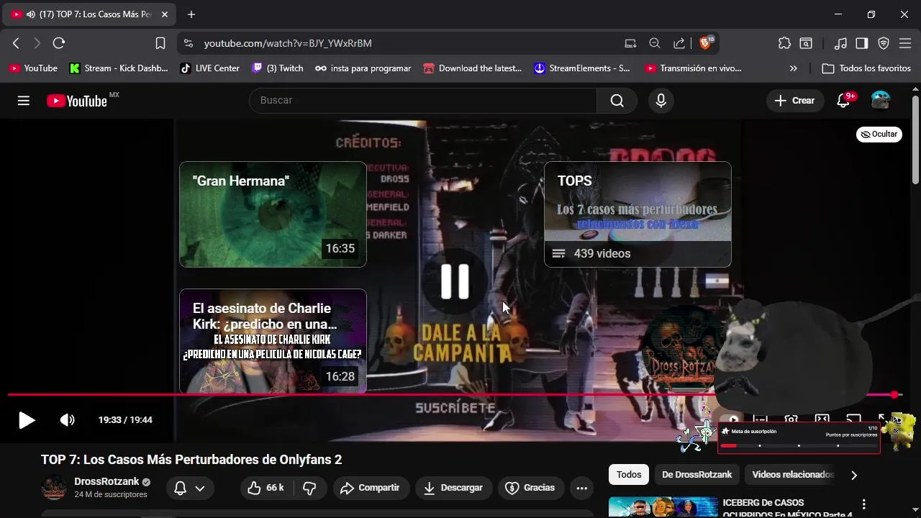Go back with the browser back arrow
The image size is (921, 518).
tap(16, 43)
